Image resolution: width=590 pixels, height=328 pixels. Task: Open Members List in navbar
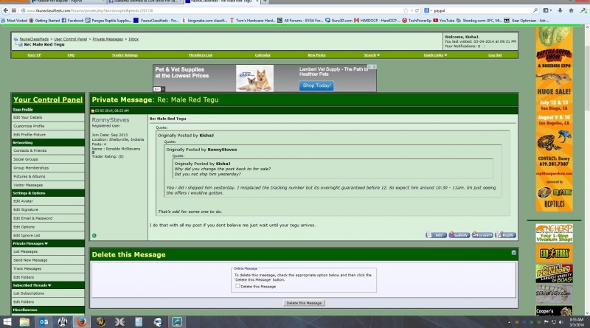click(x=201, y=55)
